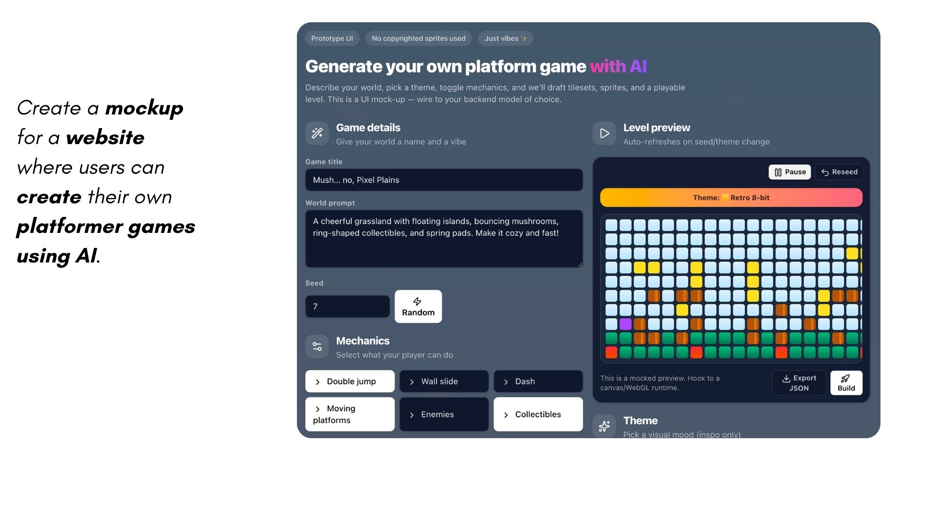Click the lightning bolt Random seed icon
The height and width of the screenshot is (524, 933).
pyautogui.click(x=417, y=301)
